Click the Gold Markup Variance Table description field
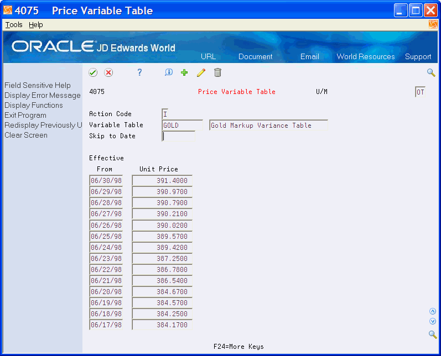The height and width of the screenshot is (356, 441). (x=268, y=125)
